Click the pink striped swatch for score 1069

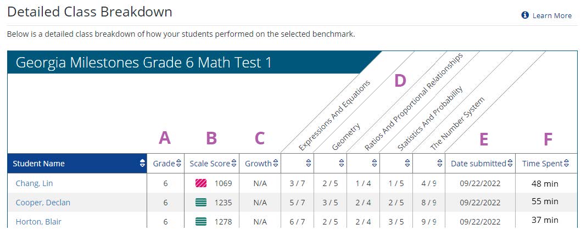tap(201, 183)
